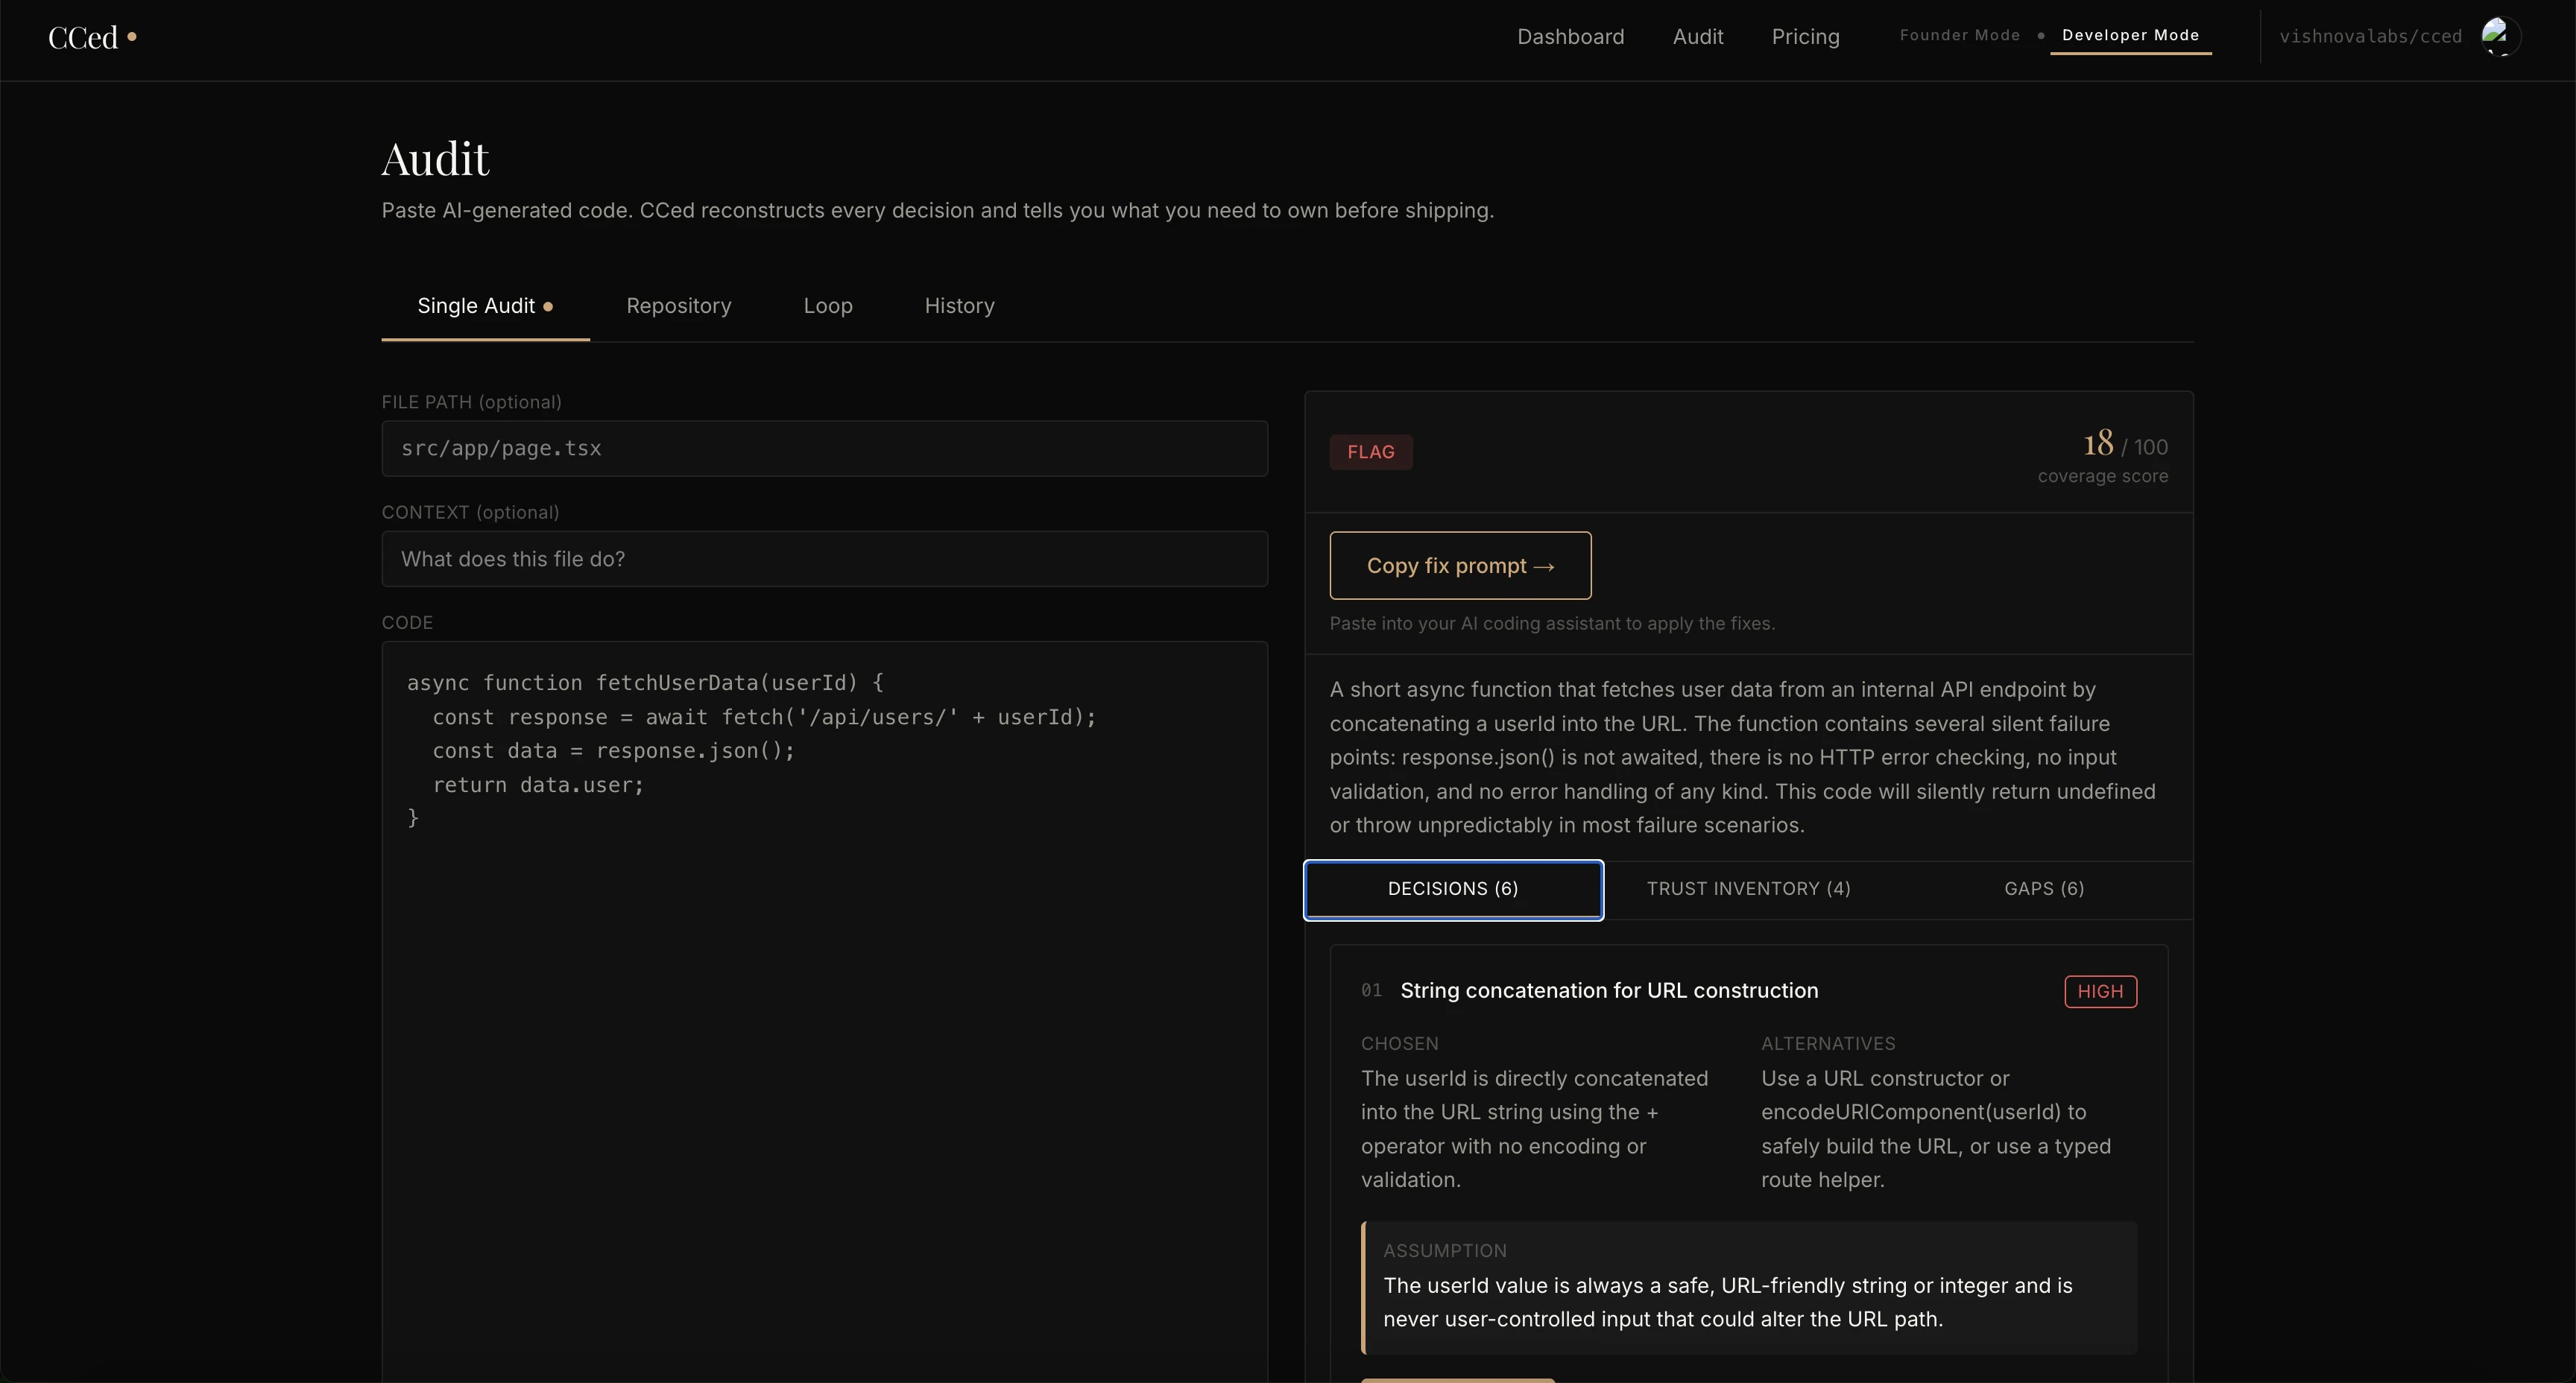This screenshot has height=1383, width=2576.
Task: Click the Audit navigation link
Action: click(x=1698, y=37)
